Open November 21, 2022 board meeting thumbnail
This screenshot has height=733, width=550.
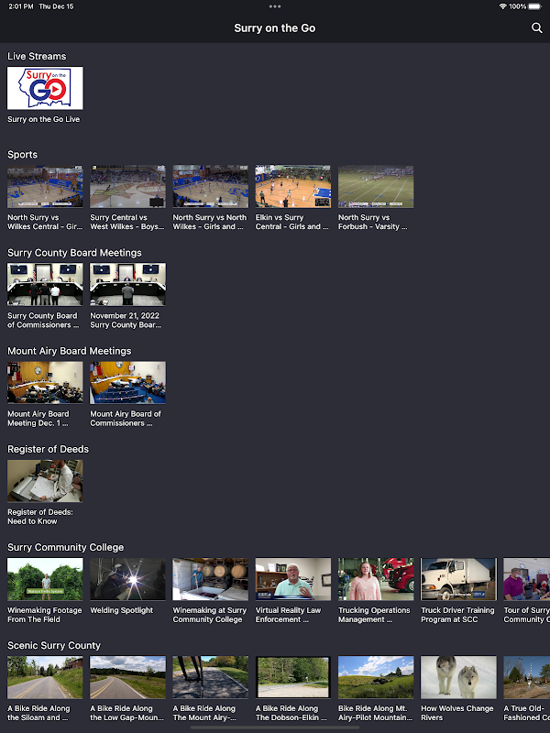pyautogui.click(x=127, y=285)
